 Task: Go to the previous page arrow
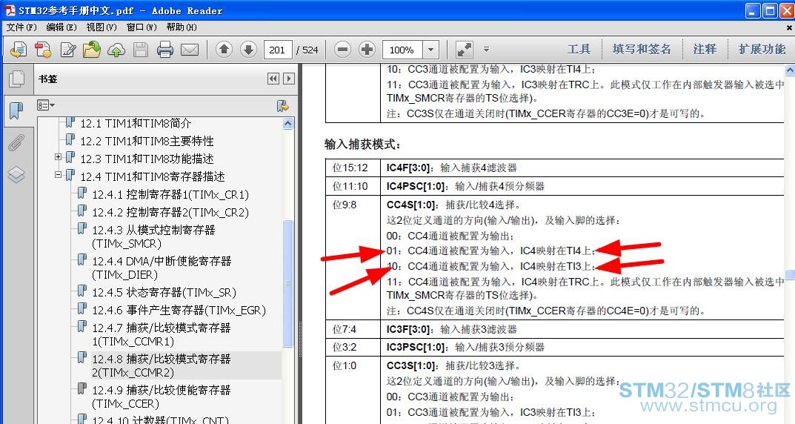coord(224,49)
